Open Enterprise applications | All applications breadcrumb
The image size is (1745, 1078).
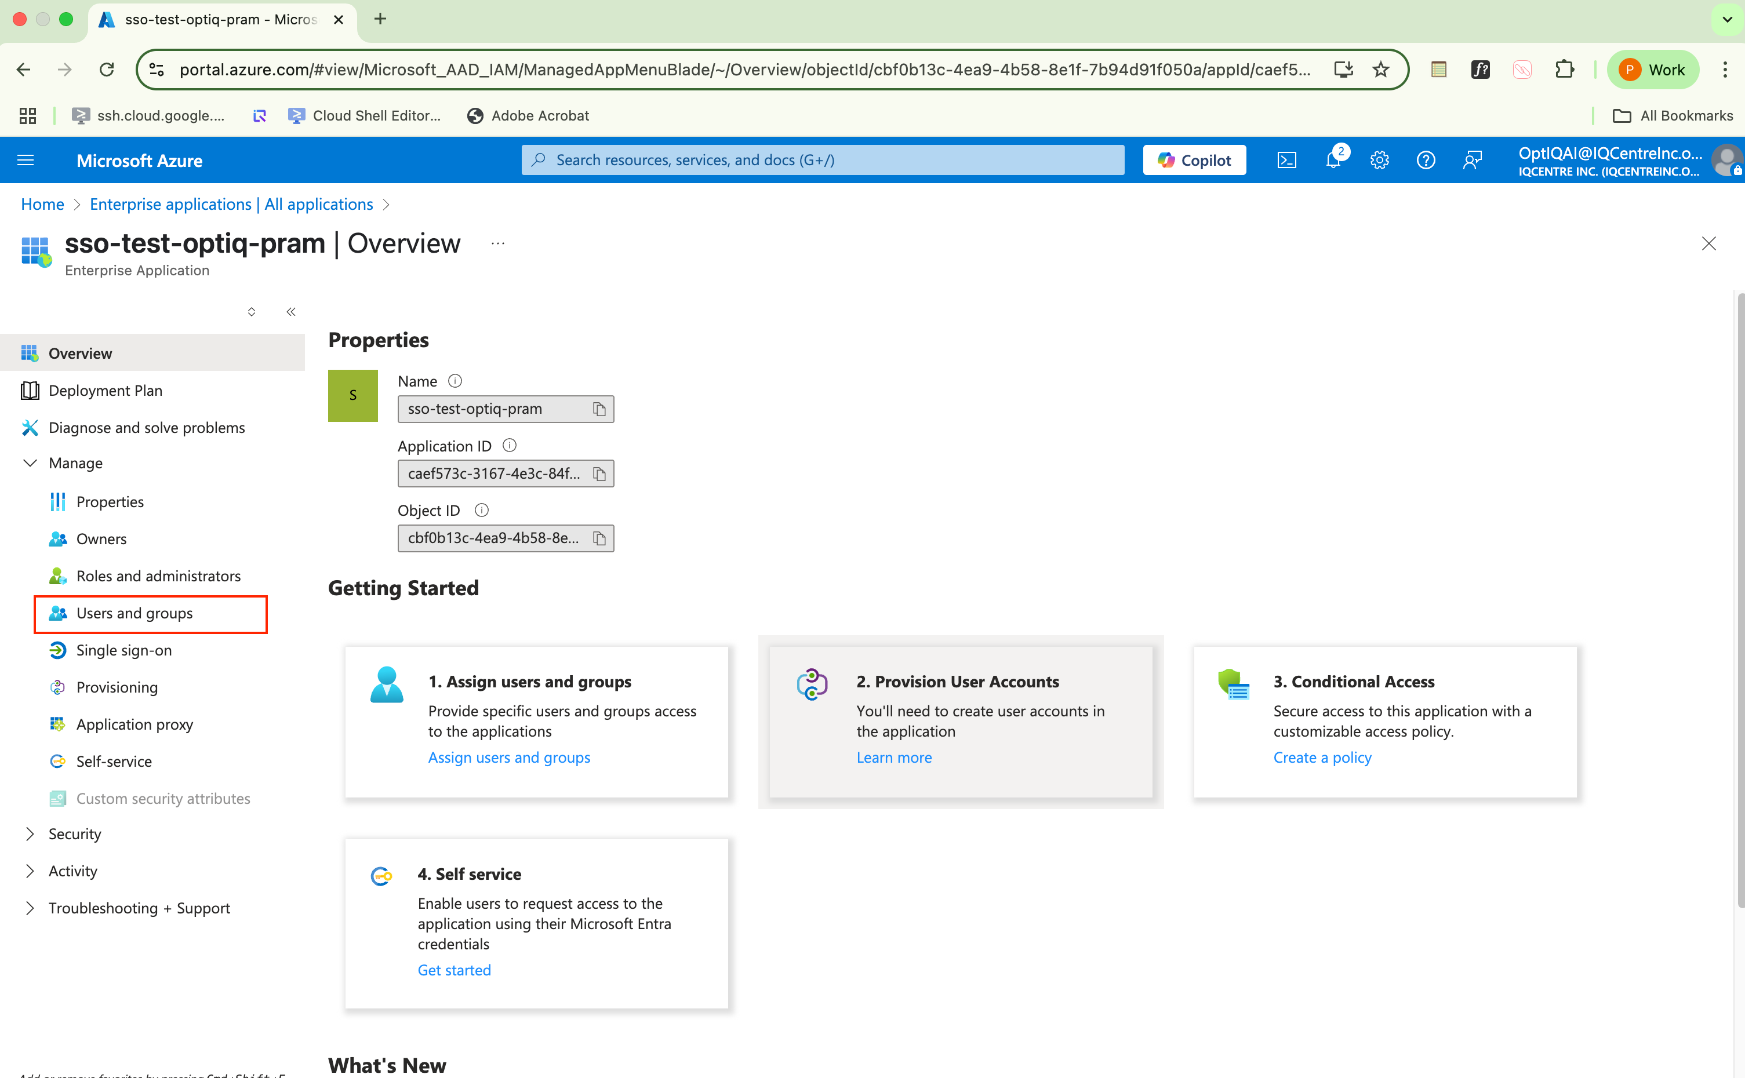coord(231,205)
